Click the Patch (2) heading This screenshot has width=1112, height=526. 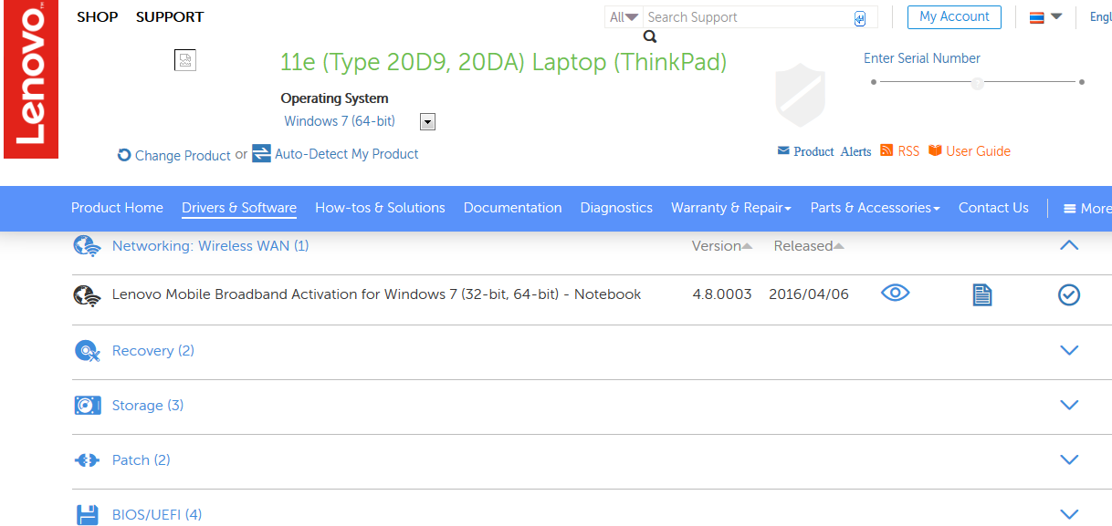pos(142,460)
